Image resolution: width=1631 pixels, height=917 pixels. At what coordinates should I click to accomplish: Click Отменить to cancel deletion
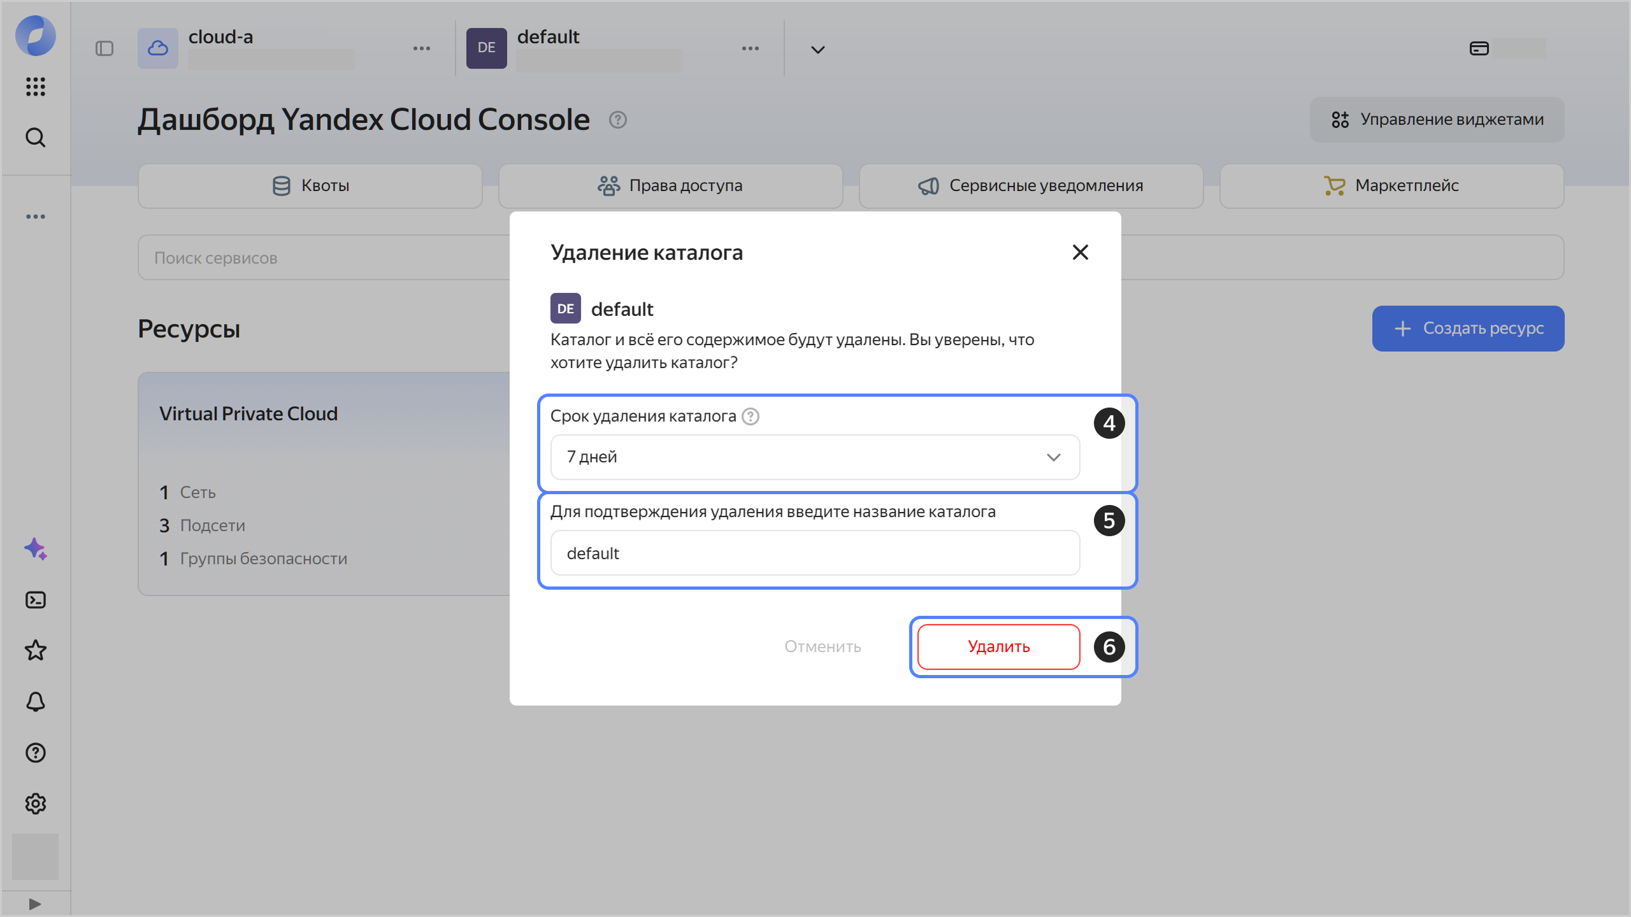coord(823,647)
